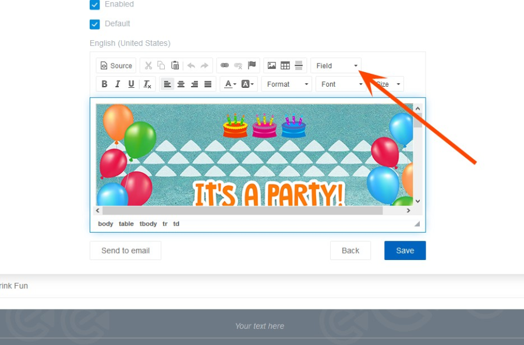Toggle bold formatting
The image size is (524, 345).
tap(104, 84)
